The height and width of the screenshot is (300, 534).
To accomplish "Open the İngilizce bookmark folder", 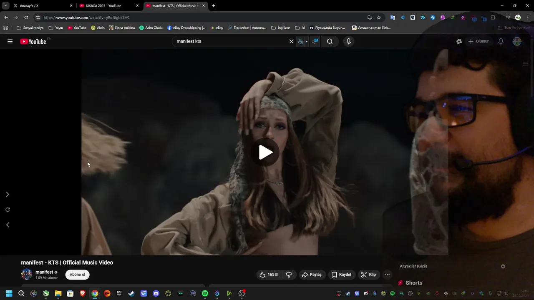I will pyautogui.click(x=280, y=28).
